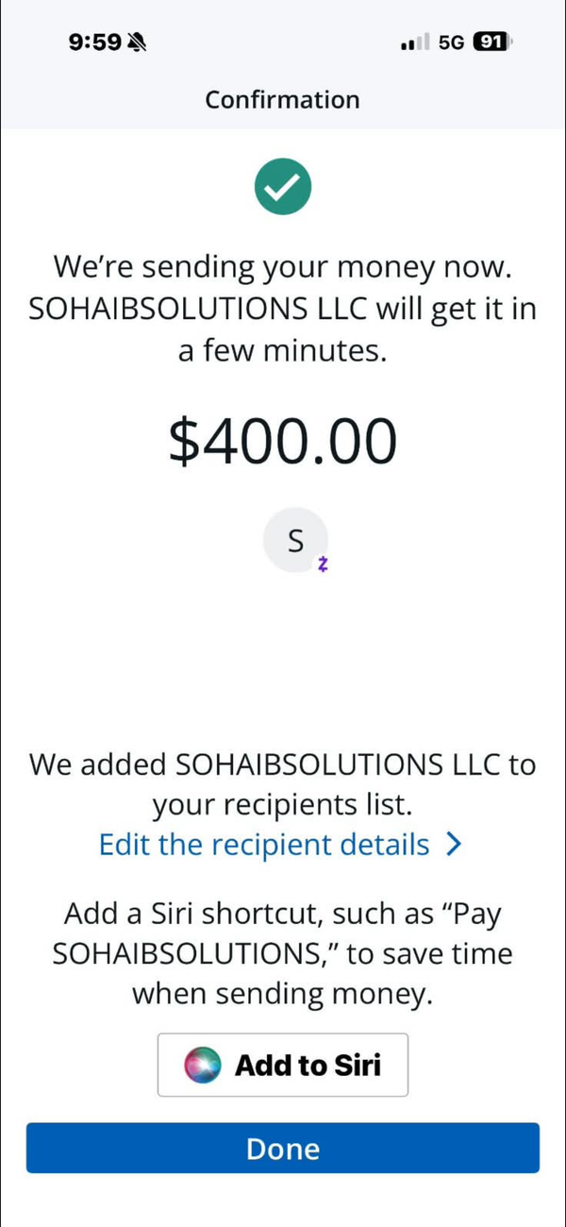
Task: Tap the cellular signal bars icon
Action: [x=415, y=42]
